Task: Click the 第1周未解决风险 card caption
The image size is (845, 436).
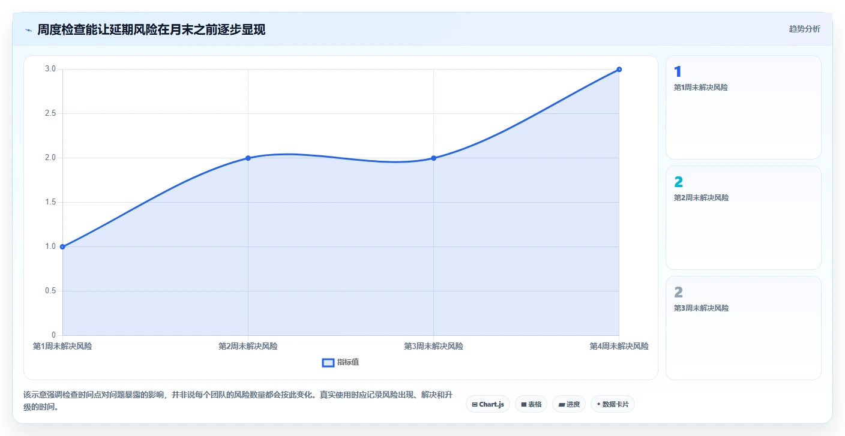Action: (x=701, y=87)
